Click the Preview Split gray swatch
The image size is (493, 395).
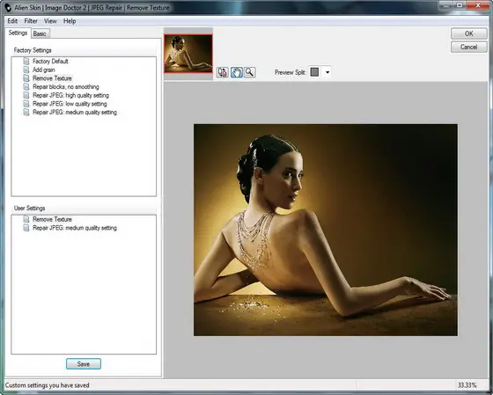[x=314, y=72]
